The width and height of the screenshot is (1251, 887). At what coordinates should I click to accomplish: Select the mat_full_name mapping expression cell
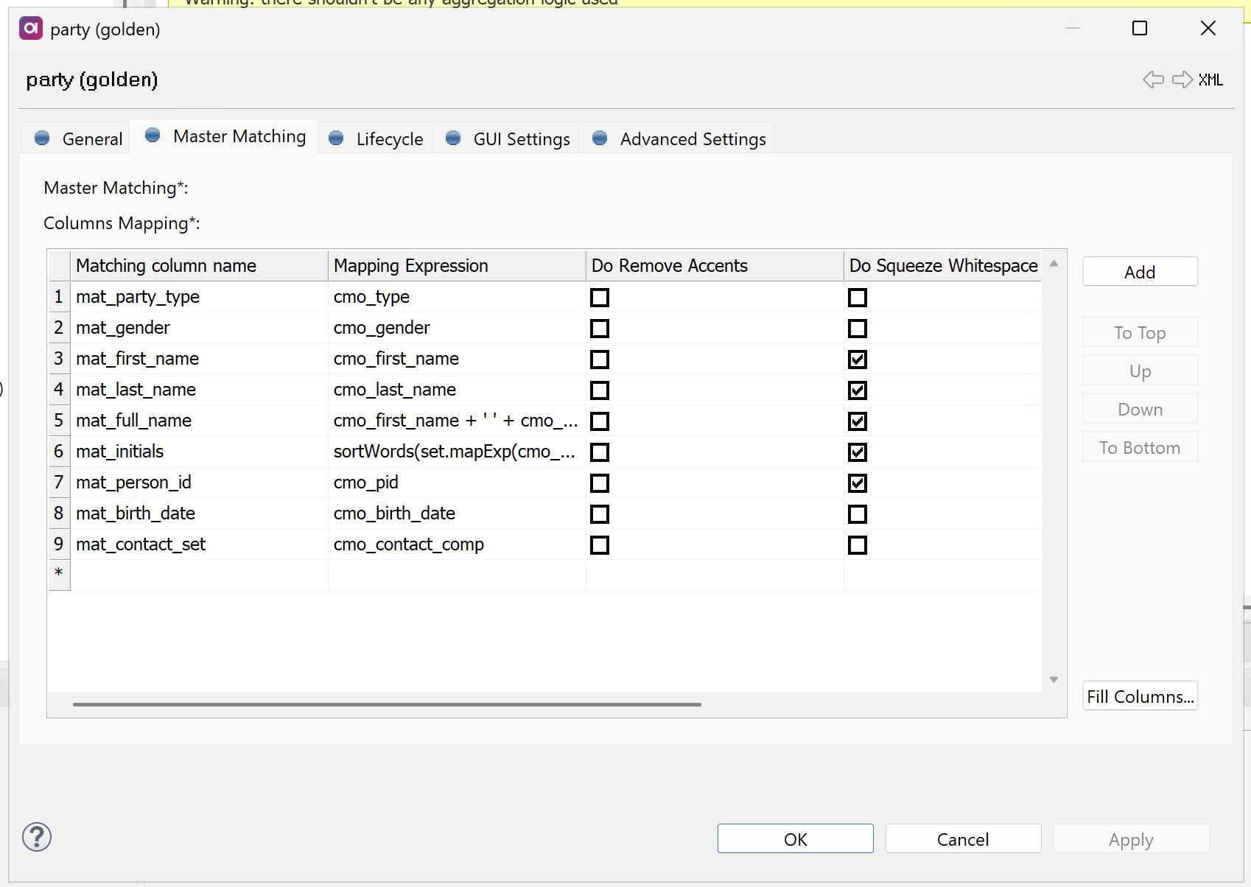tap(455, 420)
